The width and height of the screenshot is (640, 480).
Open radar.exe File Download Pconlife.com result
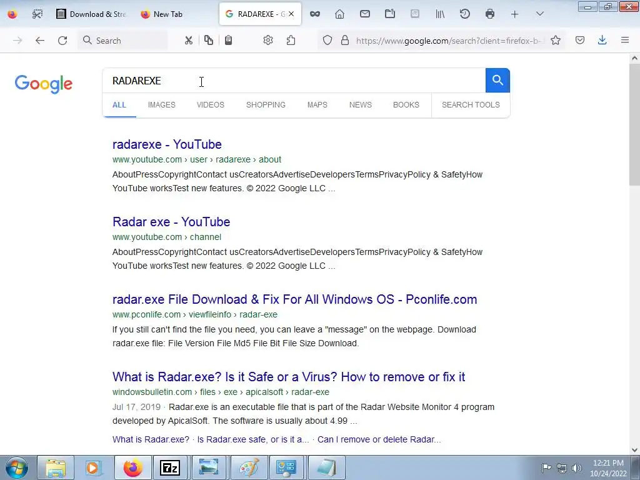click(295, 299)
